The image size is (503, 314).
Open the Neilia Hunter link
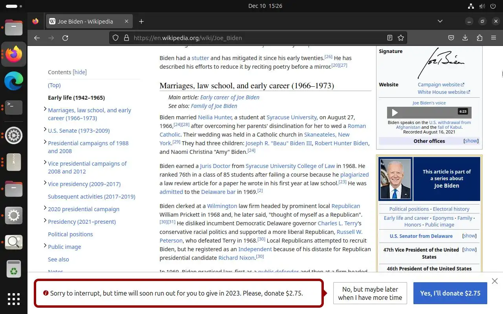215,117
